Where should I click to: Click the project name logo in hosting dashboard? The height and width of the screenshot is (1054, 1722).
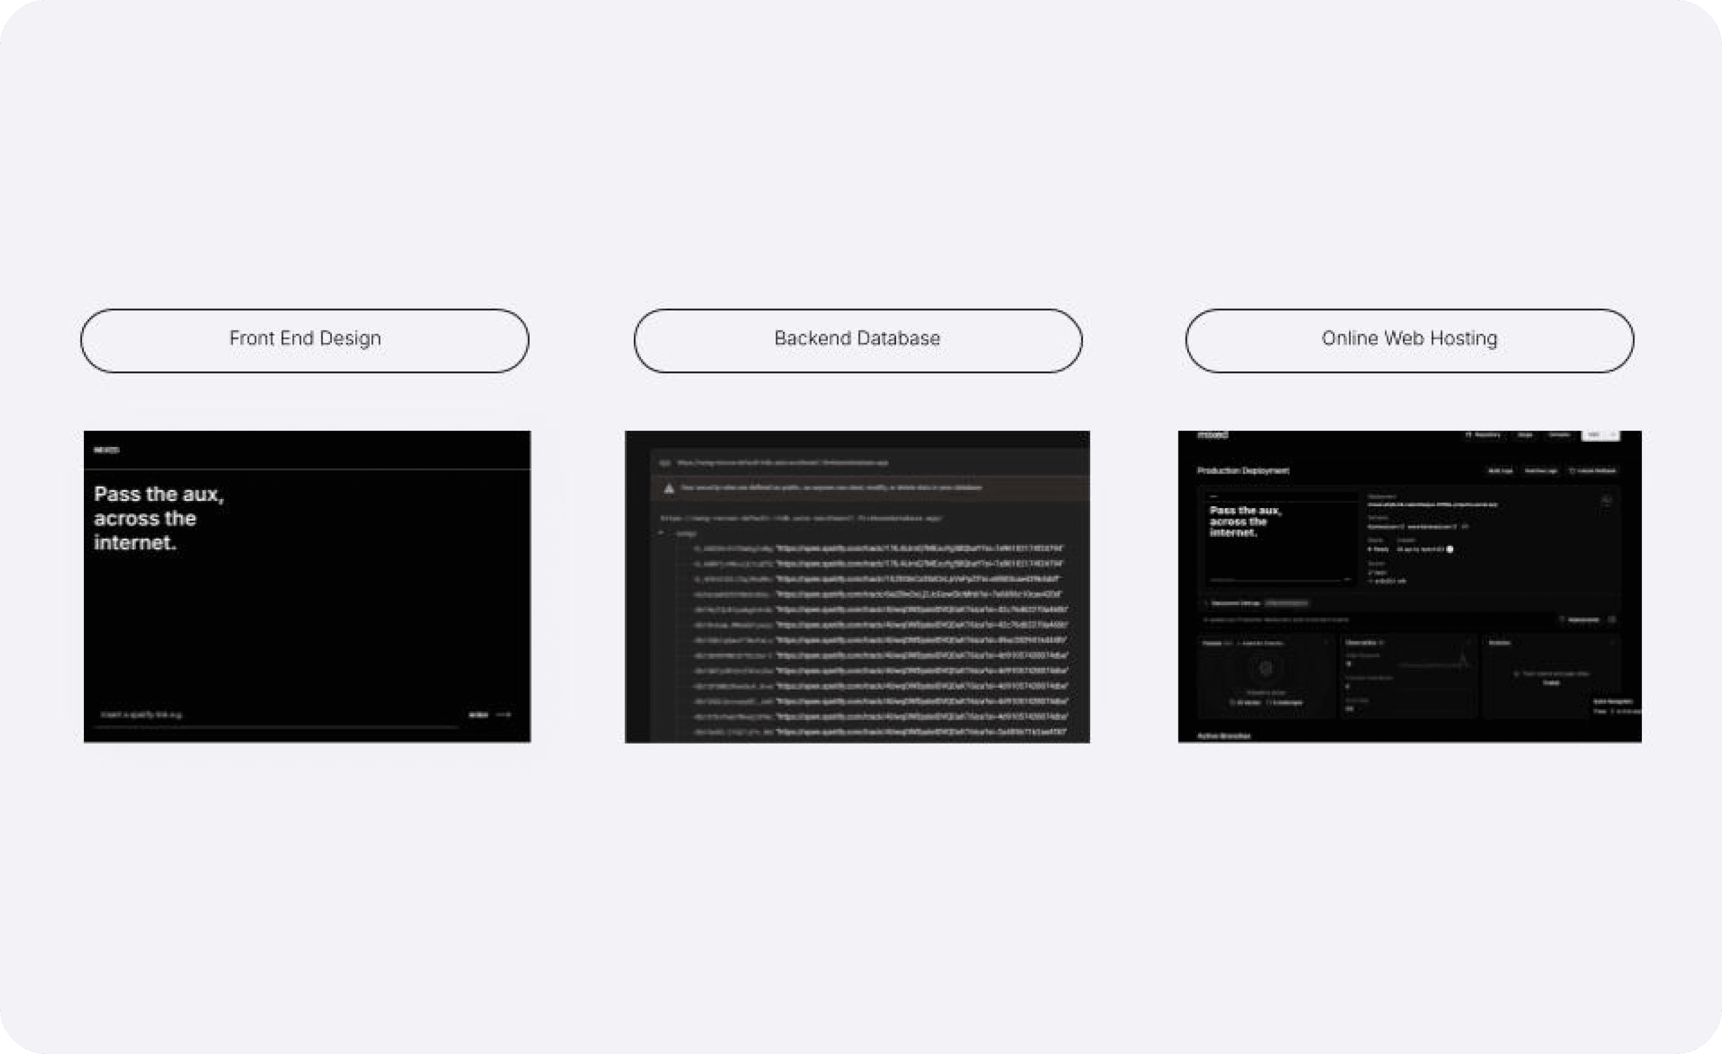tap(1212, 435)
